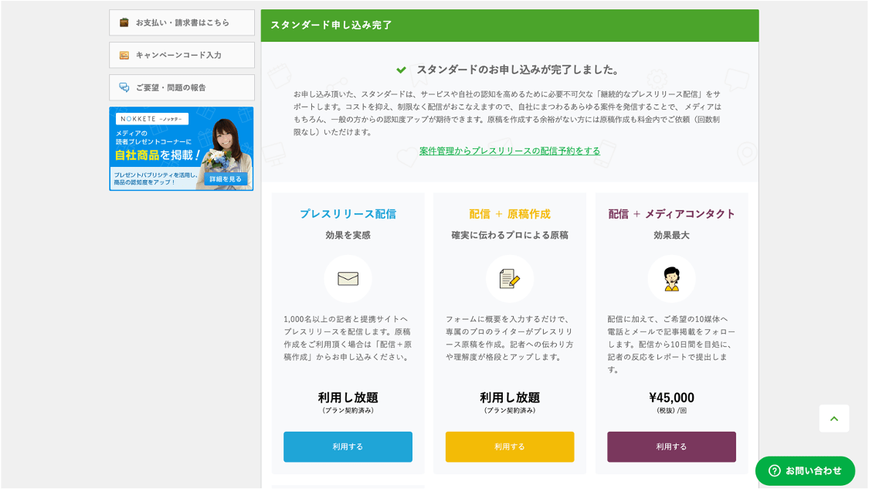Click the question mark icon in お問い合わせ
The height and width of the screenshot is (489, 869).
click(x=774, y=470)
